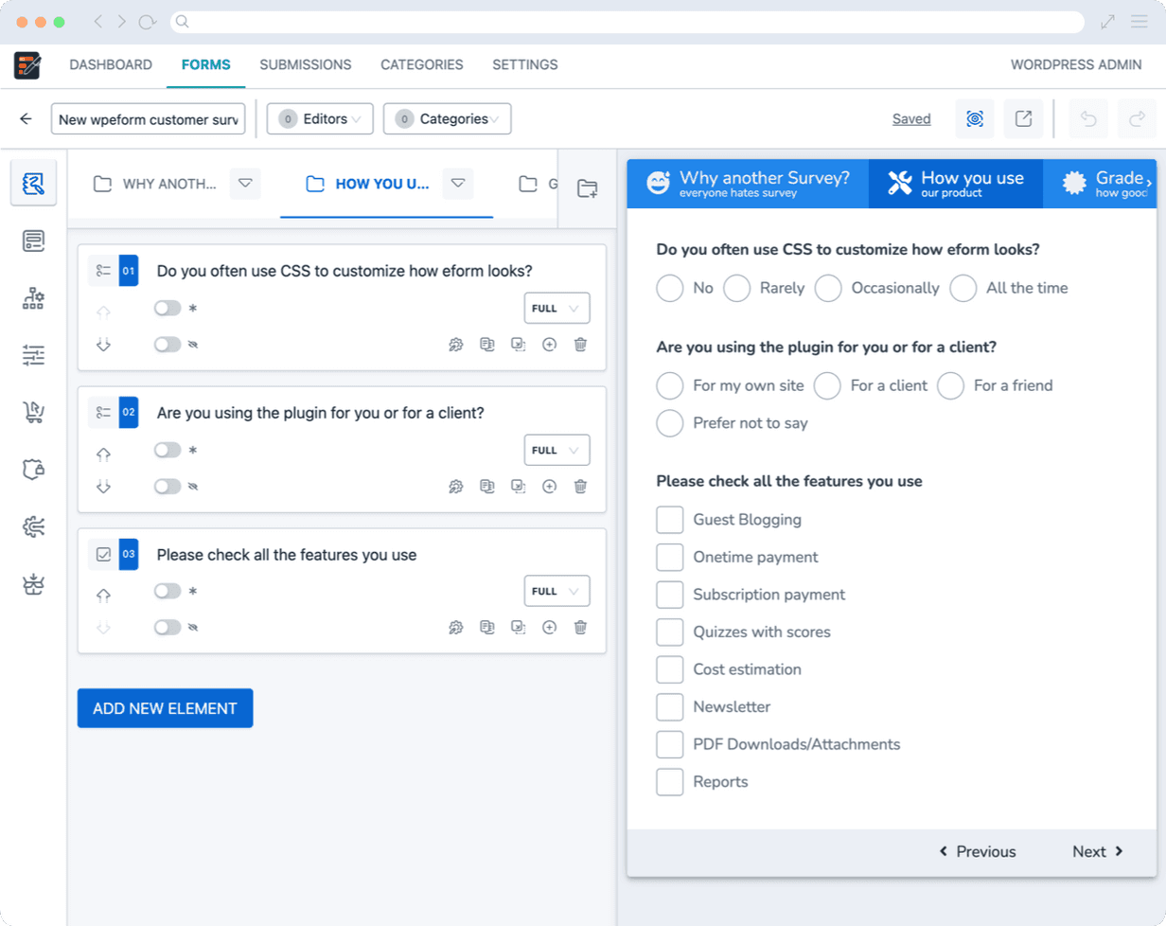Image resolution: width=1166 pixels, height=926 pixels.
Task: Open the Categories filter dropdown
Action: [x=447, y=118]
